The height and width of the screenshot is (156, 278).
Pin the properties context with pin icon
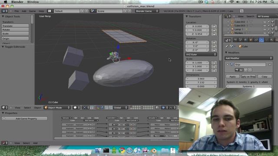tap(227, 46)
